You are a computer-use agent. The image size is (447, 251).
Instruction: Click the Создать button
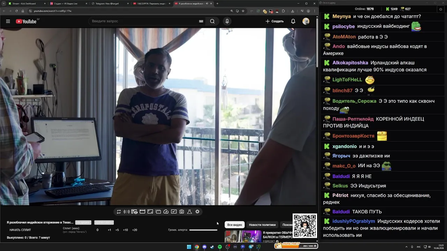click(274, 21)
